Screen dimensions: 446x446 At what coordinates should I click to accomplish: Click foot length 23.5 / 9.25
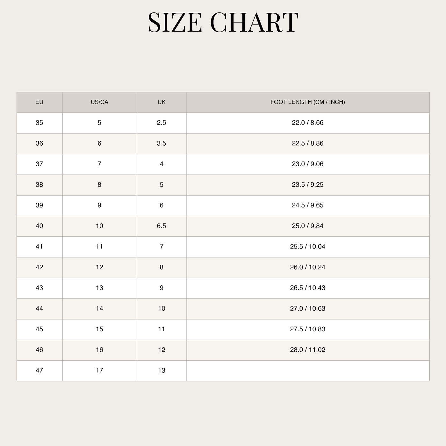(x=308, y=185)
